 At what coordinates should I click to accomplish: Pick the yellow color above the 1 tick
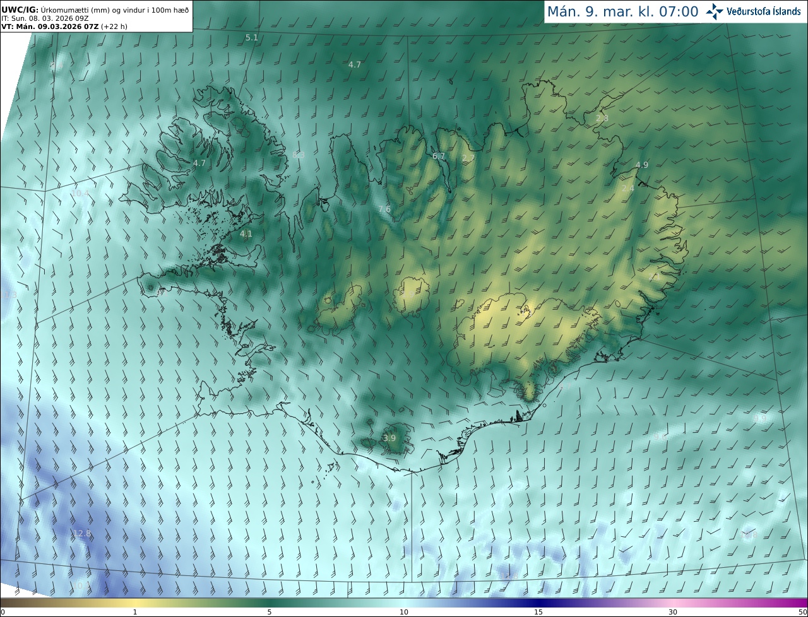click(x=135, y=602)
